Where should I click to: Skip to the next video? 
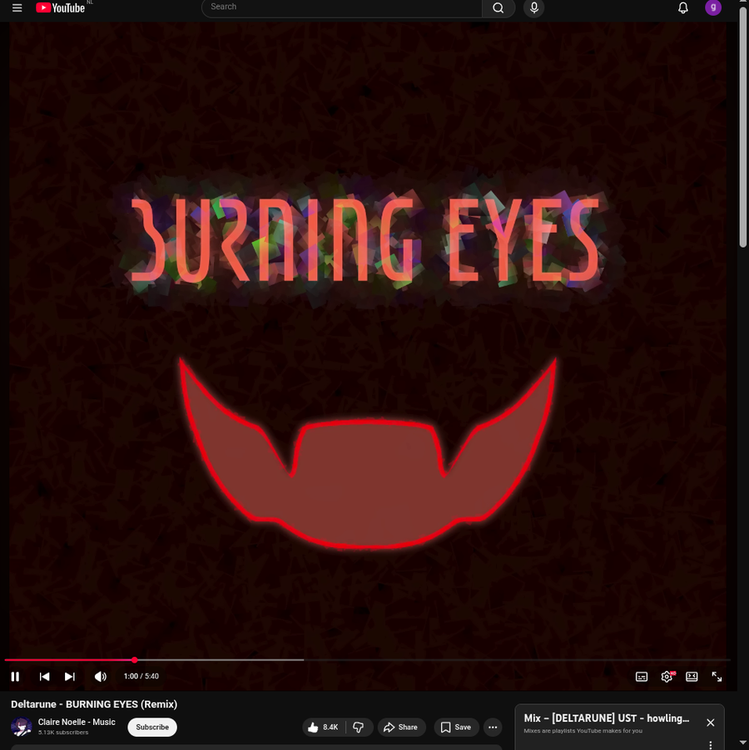click(x=70, y=676)
